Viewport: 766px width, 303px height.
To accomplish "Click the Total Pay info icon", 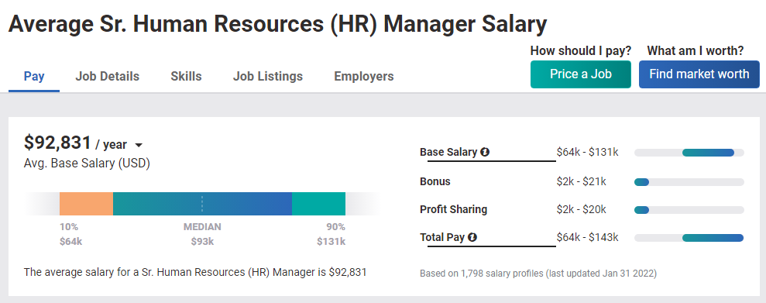I will point(472,237).
